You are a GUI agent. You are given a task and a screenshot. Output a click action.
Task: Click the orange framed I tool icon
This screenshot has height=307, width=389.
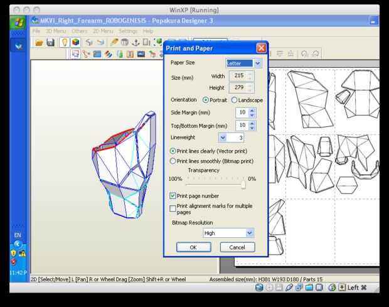click(130, 54)
